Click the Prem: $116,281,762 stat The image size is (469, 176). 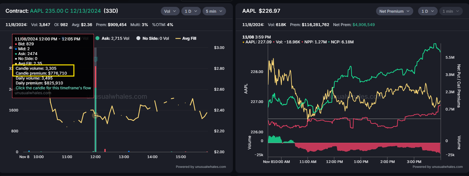tap(310, 24)
